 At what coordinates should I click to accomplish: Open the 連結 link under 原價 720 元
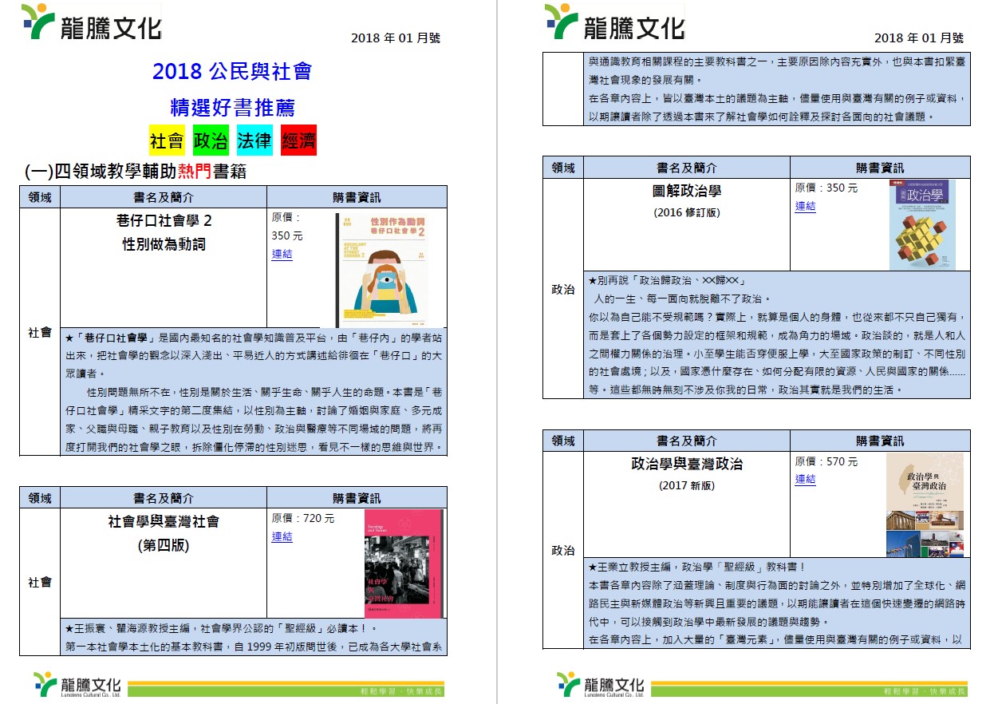pos(282,537)
